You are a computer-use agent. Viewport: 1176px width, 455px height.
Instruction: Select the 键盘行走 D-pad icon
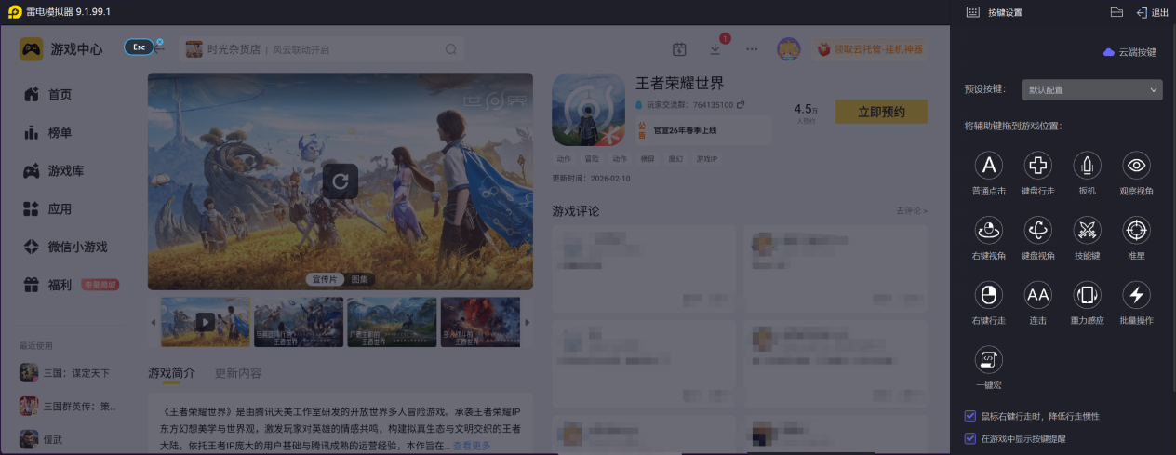[1038, 166]
